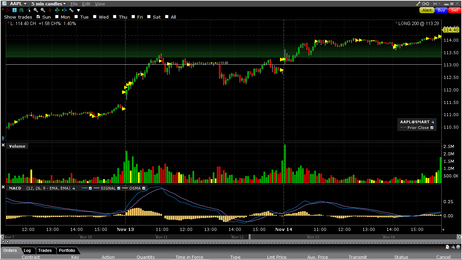Click the timeline range slider handle near Nov 12
462x260 pixels.
(250, 237)
